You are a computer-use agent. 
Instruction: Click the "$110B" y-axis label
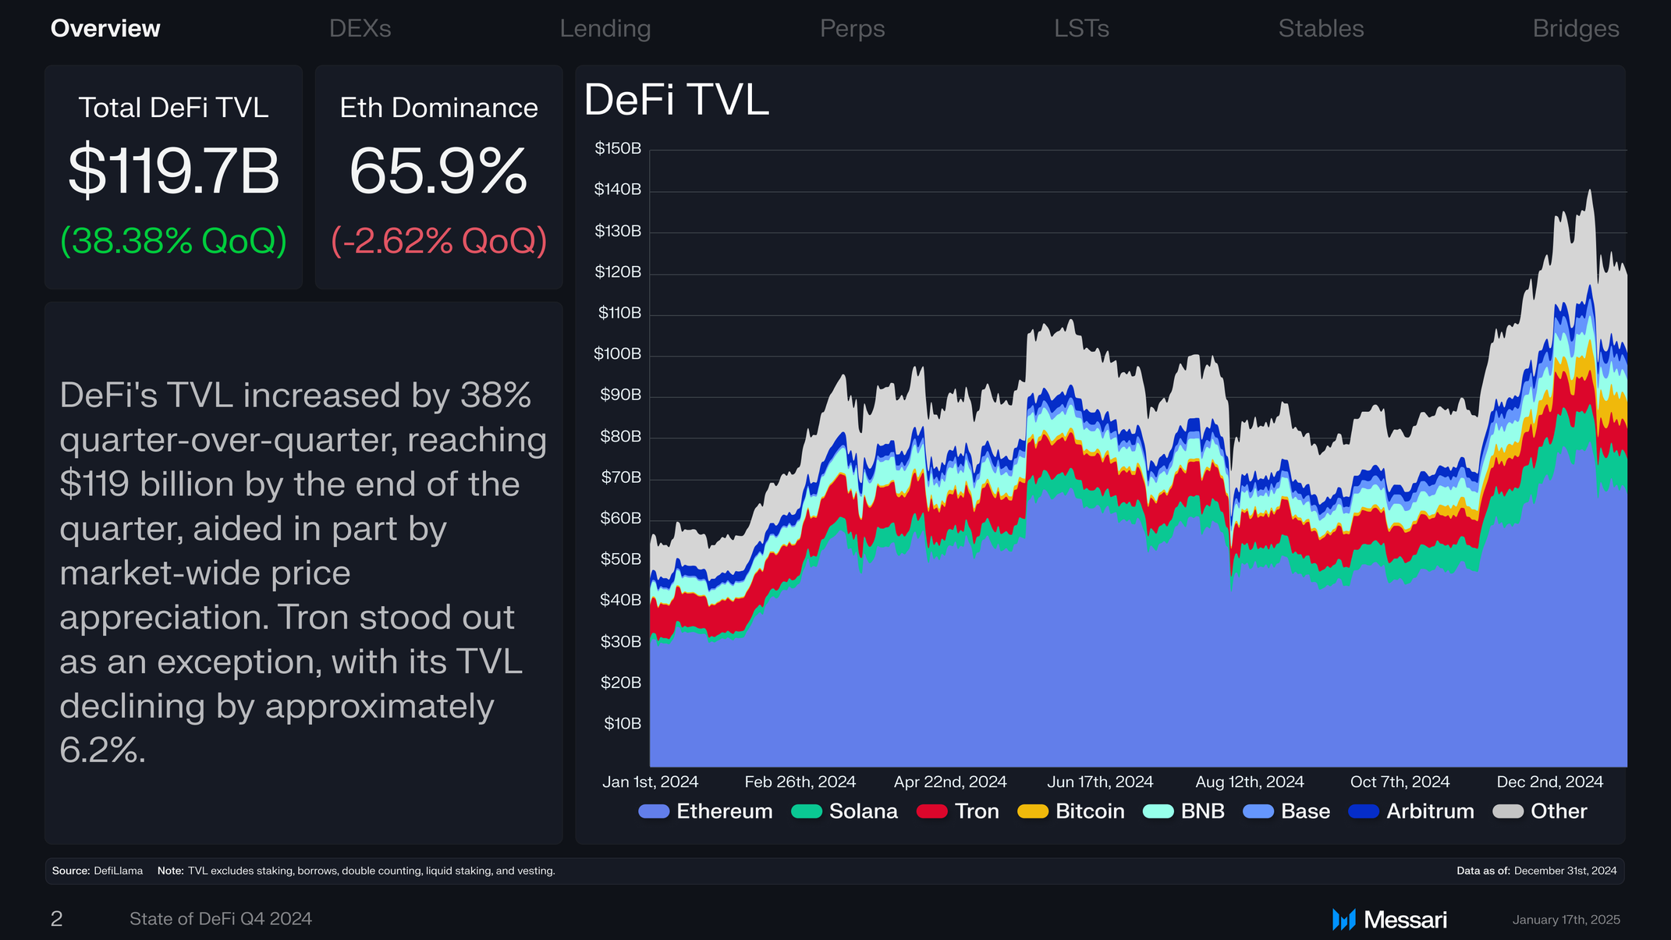point(619,313)
